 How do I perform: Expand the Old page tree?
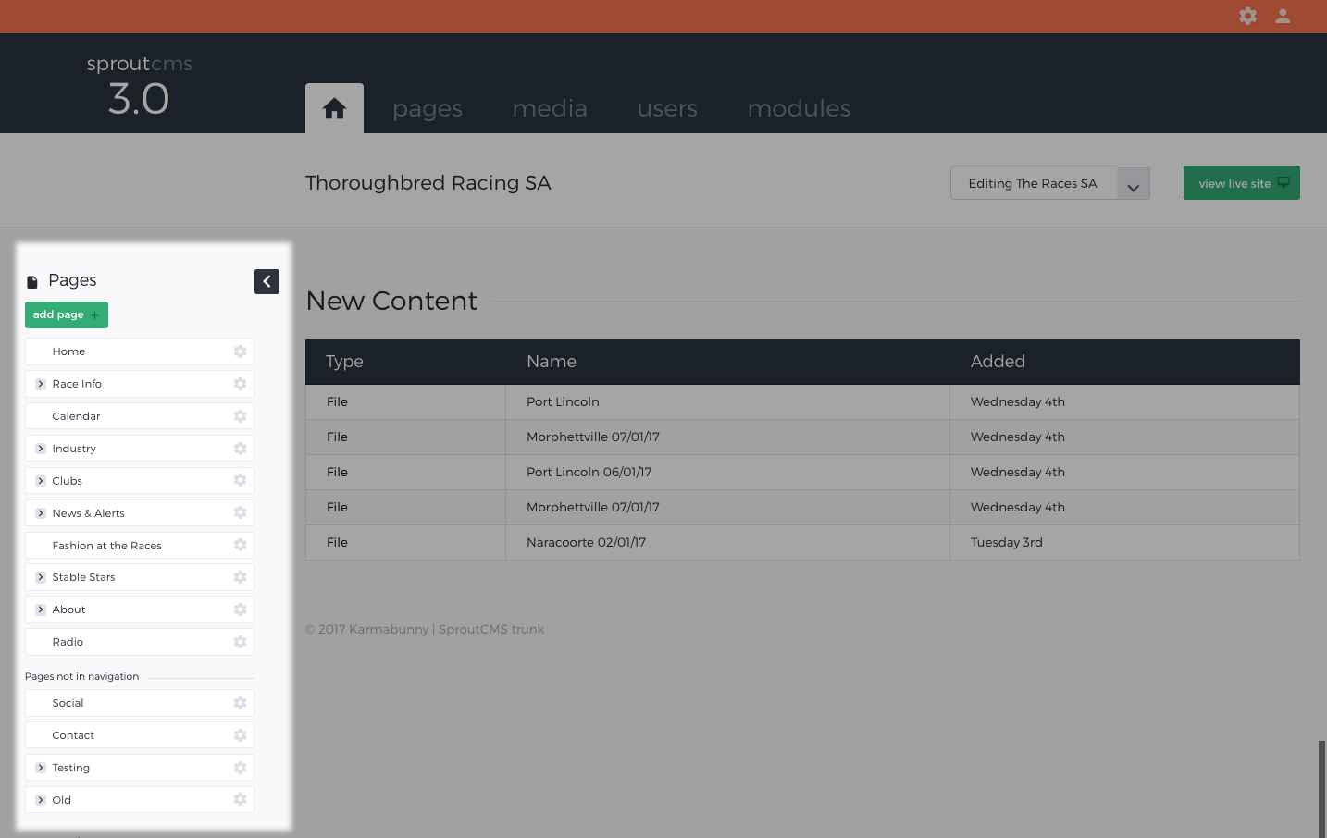pos(41,800)
